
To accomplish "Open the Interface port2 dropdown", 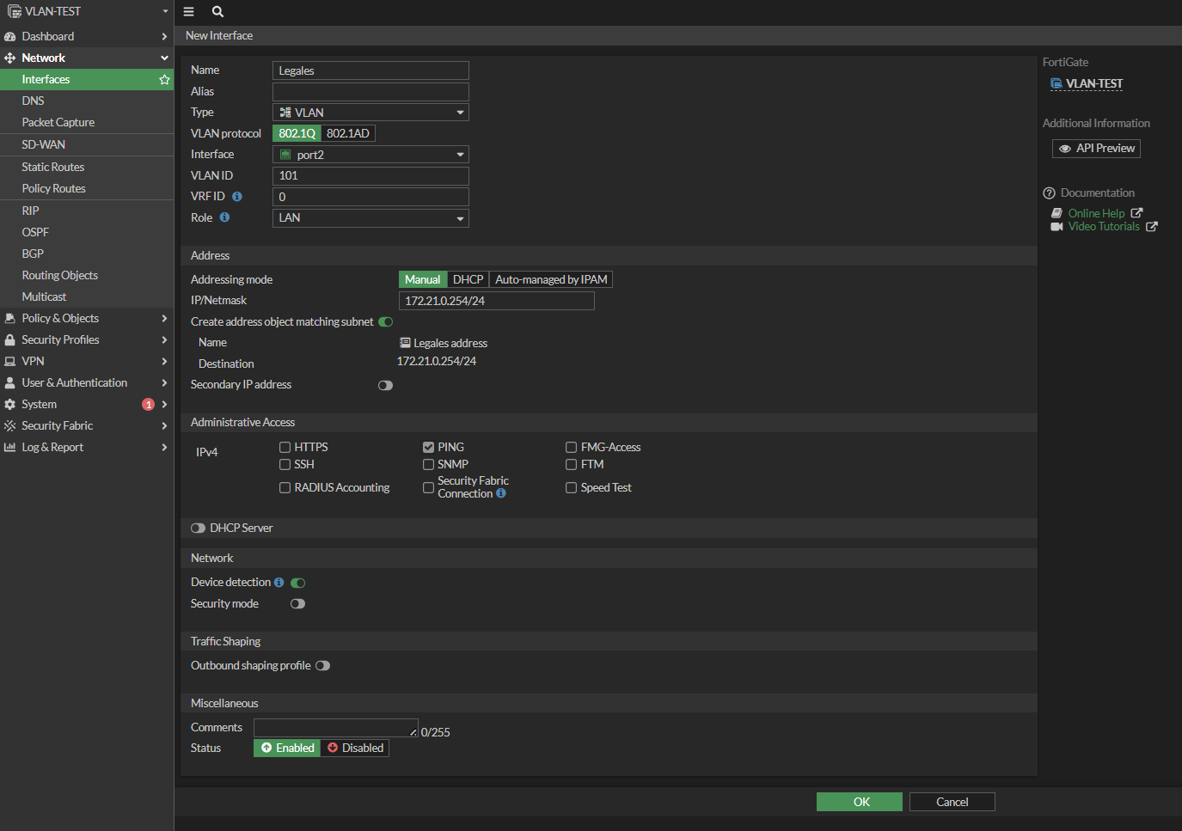I will pyautogui.click(x=371, y=155).
